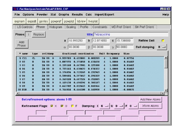
Task: Toggle the U refinement flag checkbox
Action: point(62,106)
